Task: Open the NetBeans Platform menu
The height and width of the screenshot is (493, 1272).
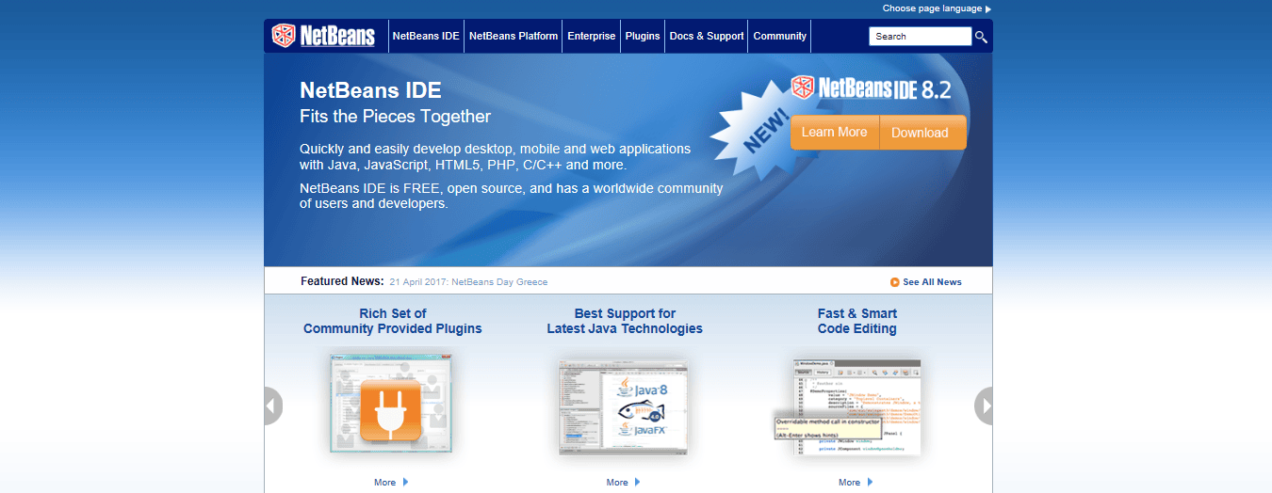Action: 513,36
